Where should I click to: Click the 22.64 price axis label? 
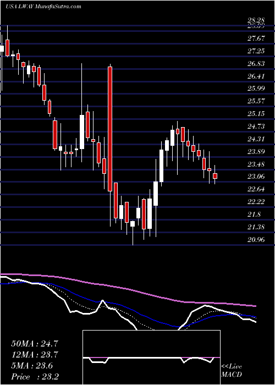click(256, 189)
